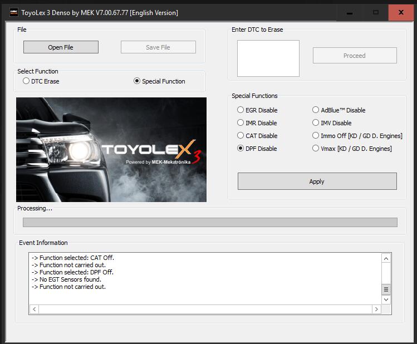Select the DPF Disable option
This screenshot has height=344, width=417.
click(241, 149)
